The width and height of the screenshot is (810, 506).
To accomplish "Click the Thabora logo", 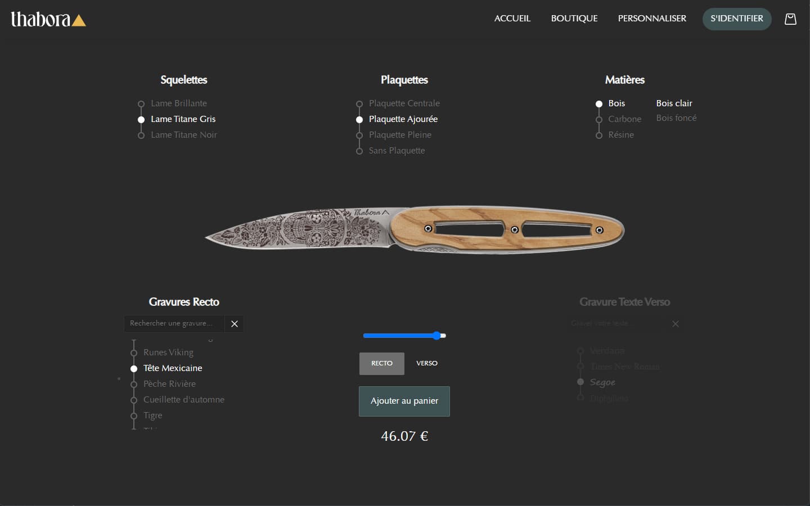I will [48, 20].
